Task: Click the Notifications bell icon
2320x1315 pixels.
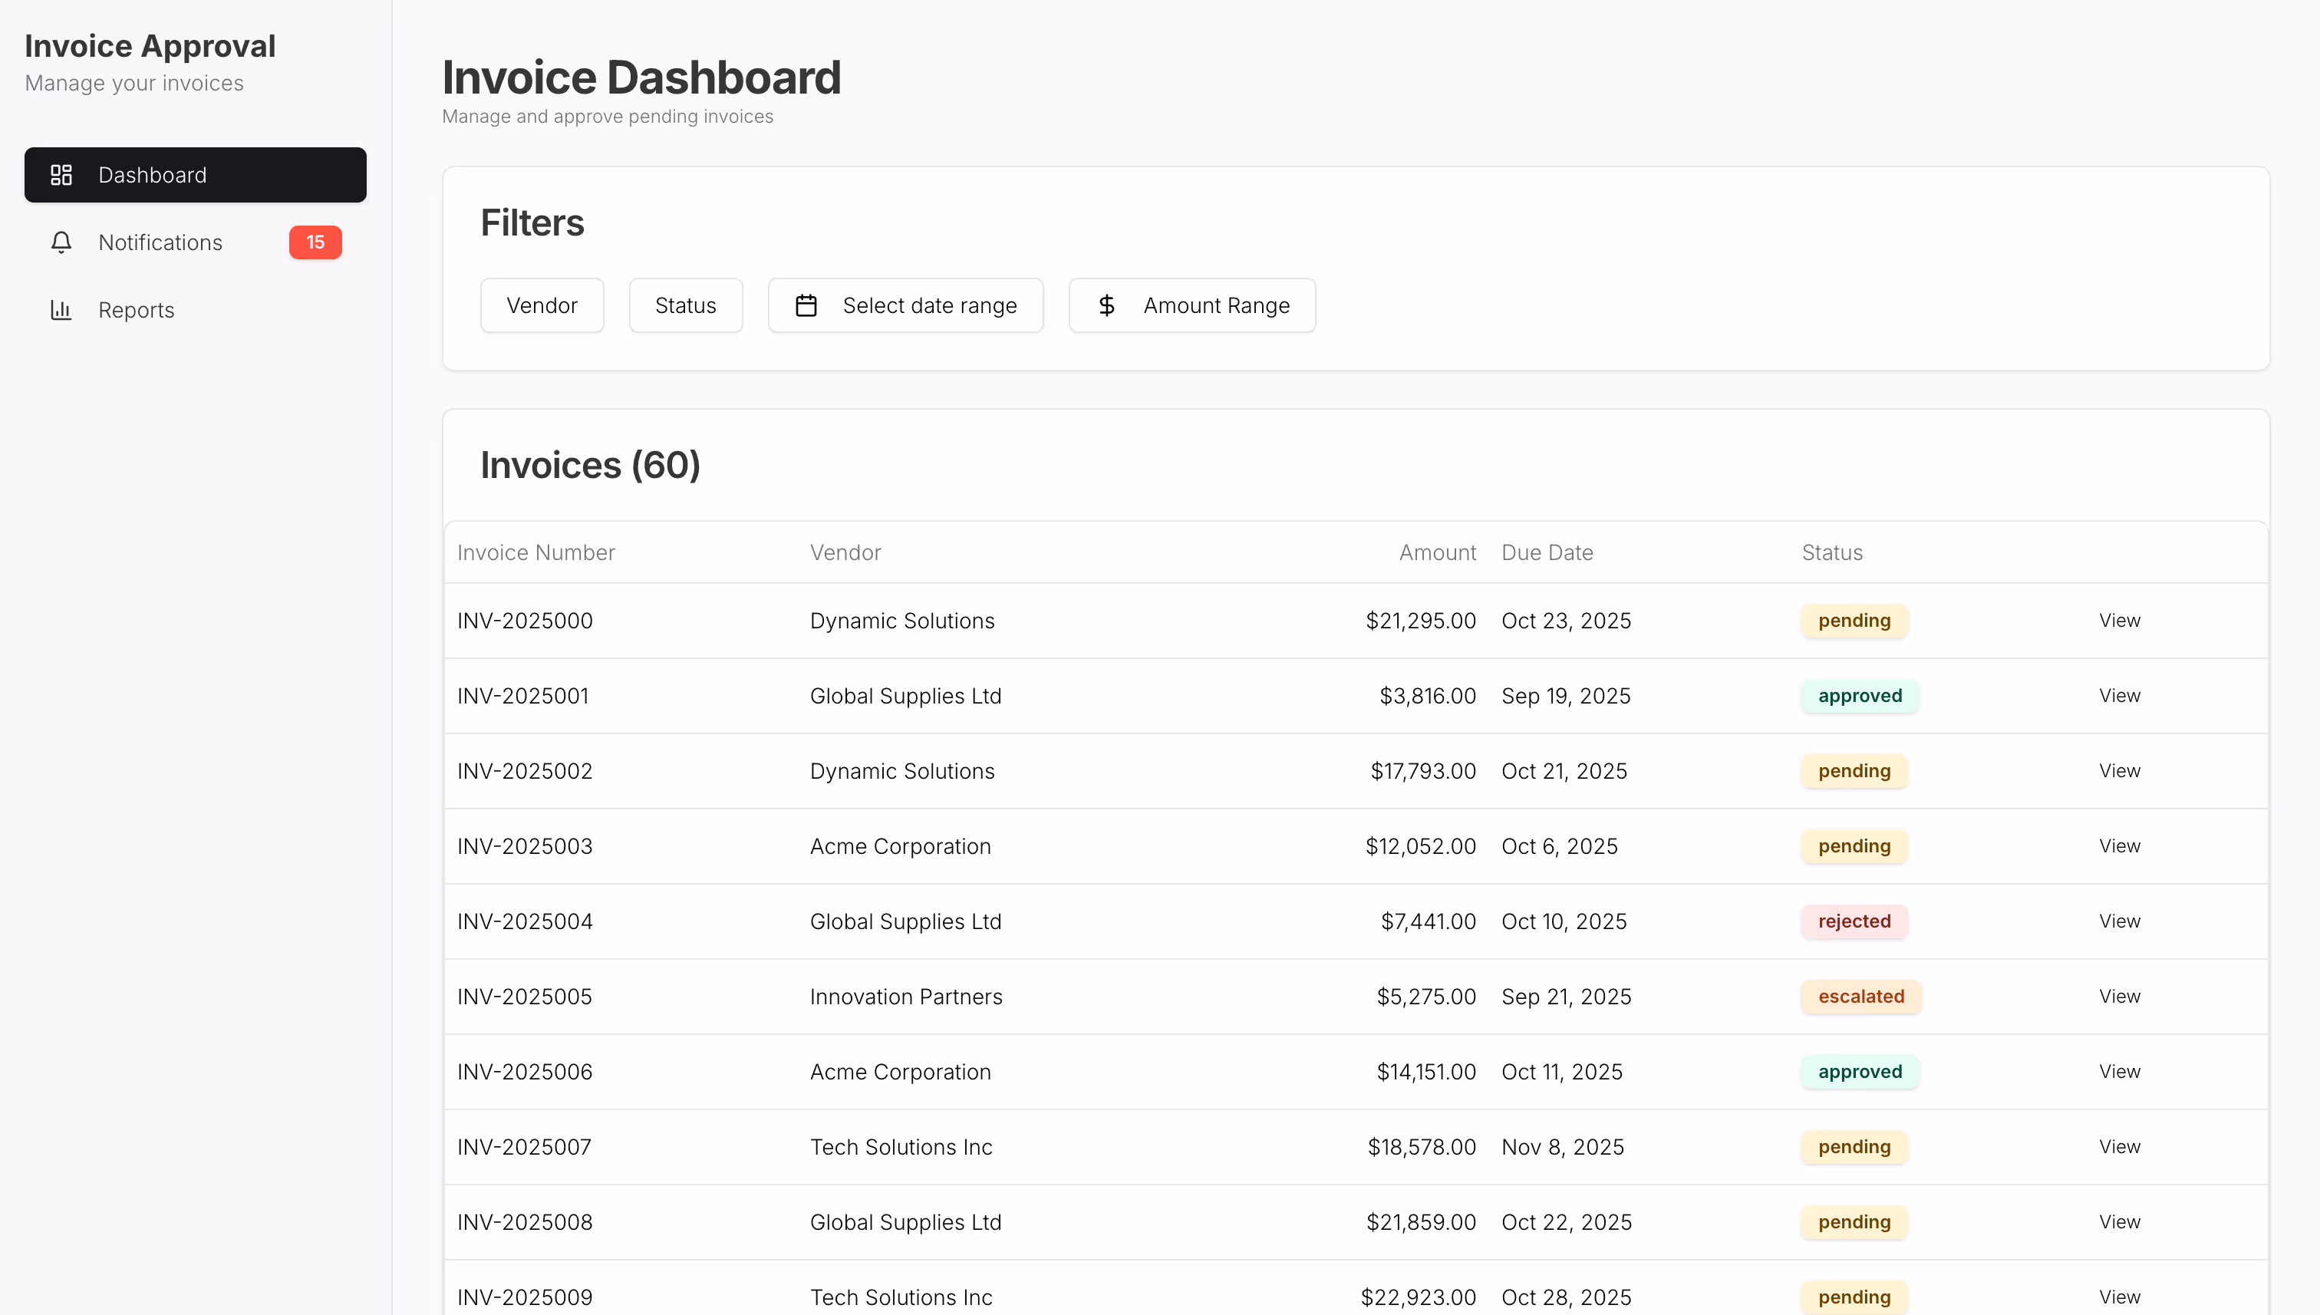Action: tap(61, 242)
